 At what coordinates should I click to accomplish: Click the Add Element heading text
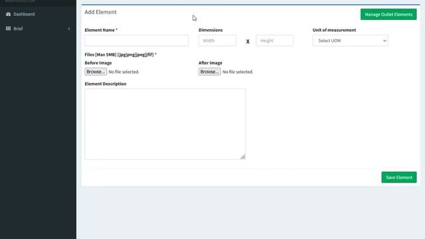point(100,12)
